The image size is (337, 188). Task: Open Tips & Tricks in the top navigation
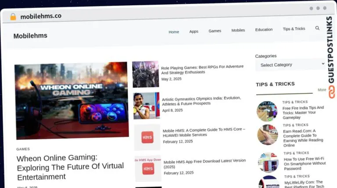click(x=294, y=29)
